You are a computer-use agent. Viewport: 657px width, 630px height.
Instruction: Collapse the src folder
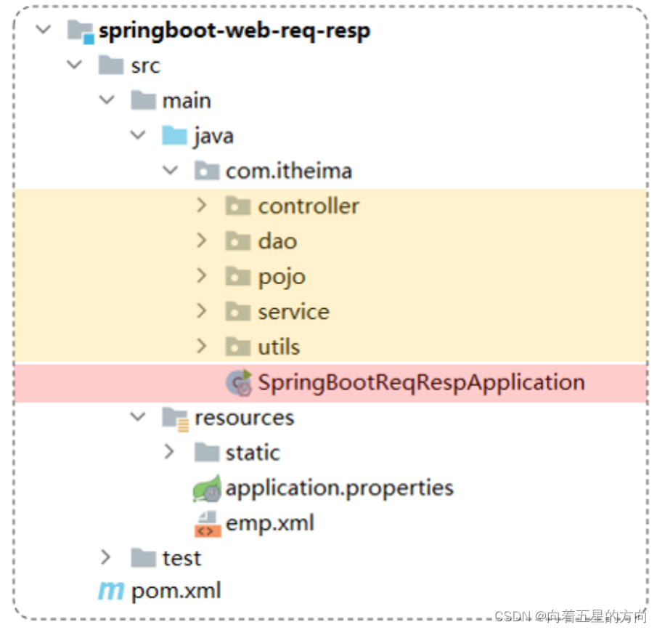[x=73, y=65]
